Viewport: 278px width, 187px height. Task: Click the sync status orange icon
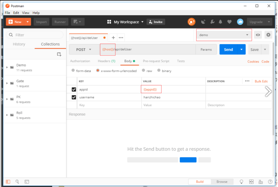click(192, 22)
